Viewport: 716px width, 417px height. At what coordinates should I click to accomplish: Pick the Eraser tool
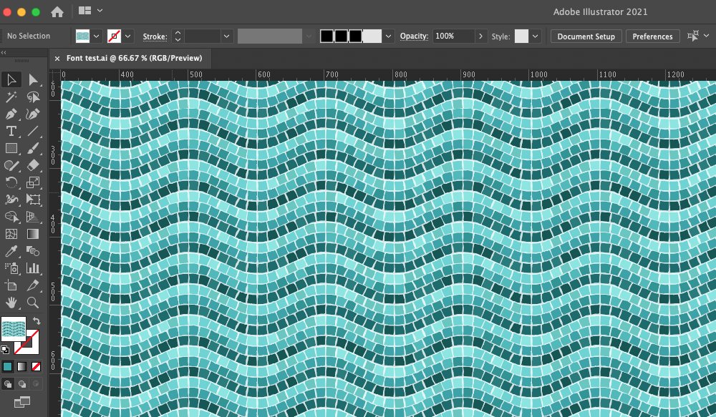click(x=32, y=166)
